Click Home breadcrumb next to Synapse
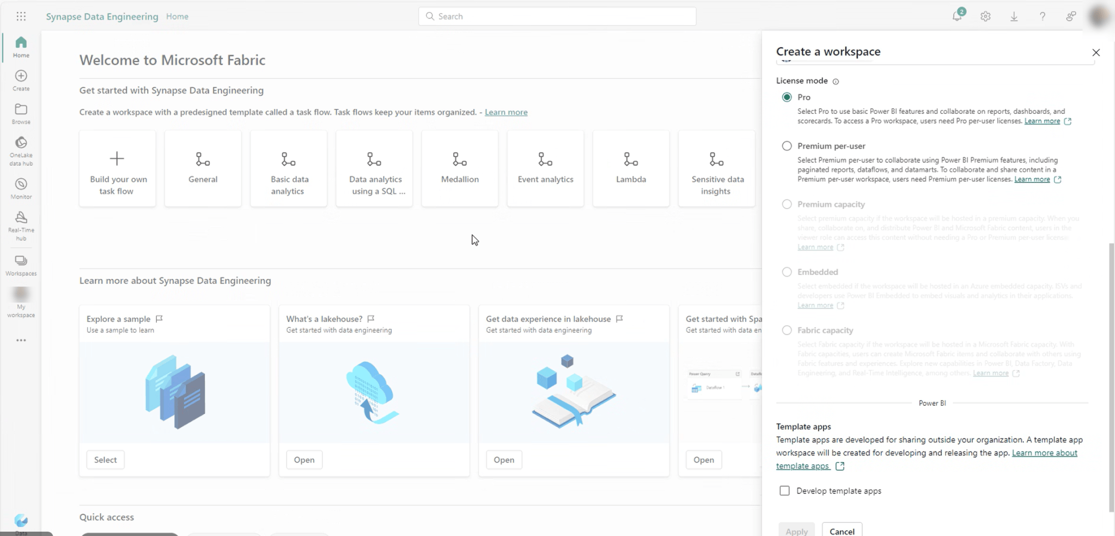The height and width of the screenshot is (536, 1115). [x=177, y=16]
